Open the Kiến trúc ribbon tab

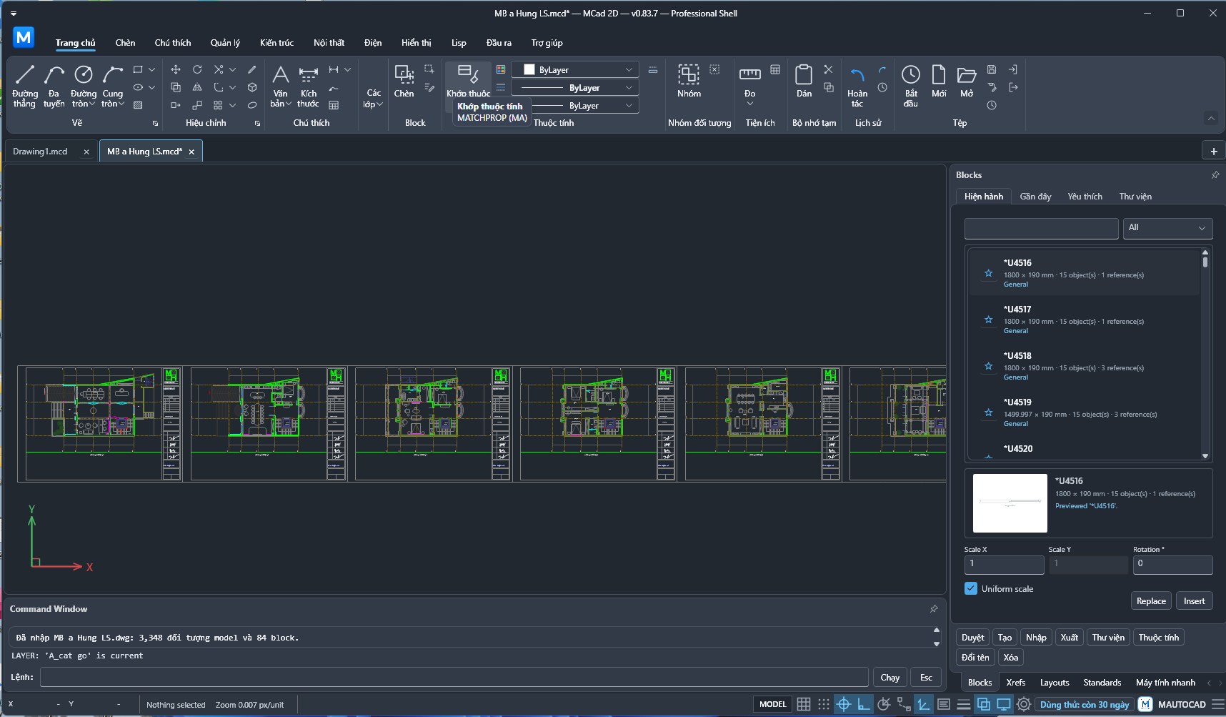click(x=277, y=43)
